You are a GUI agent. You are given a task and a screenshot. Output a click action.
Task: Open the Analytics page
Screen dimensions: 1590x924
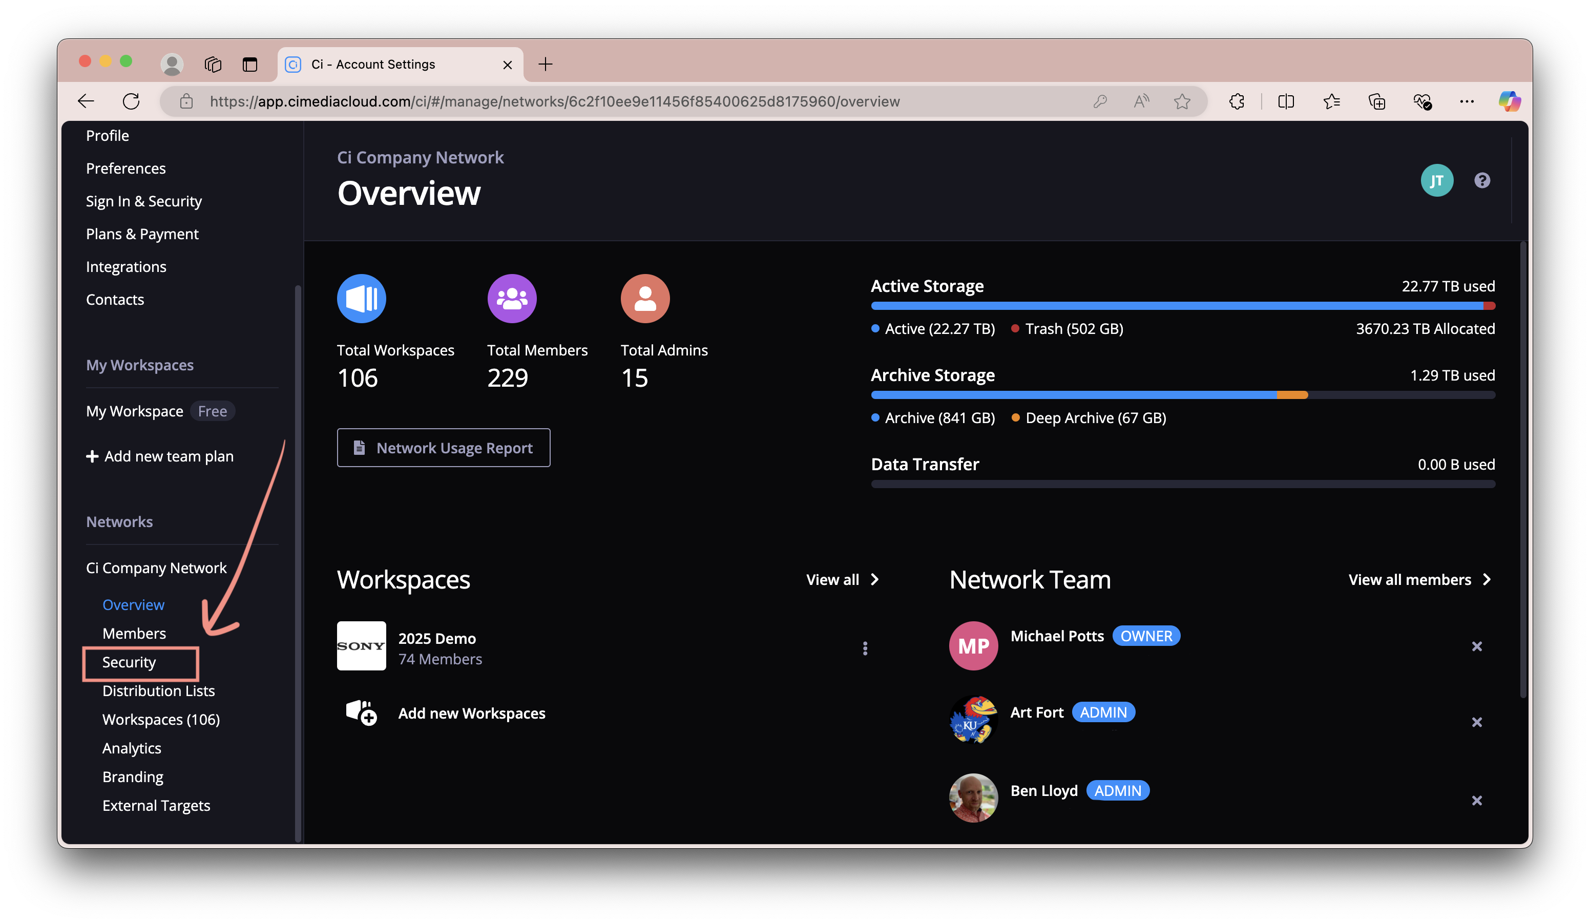(x=131, y=748)
